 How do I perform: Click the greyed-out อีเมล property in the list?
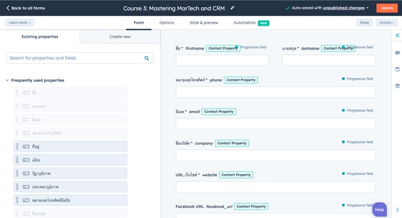pyautogui.click(x=70, y=119)
